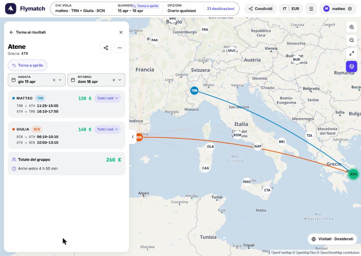This screenshot has height=256, width=361.
Task: Expand the Andata date dropdown chevron
Action: coord(60,80)
